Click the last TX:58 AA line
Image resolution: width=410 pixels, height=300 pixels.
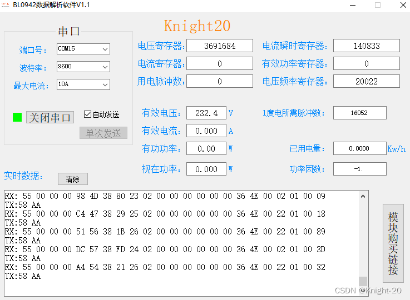point(23,276)
